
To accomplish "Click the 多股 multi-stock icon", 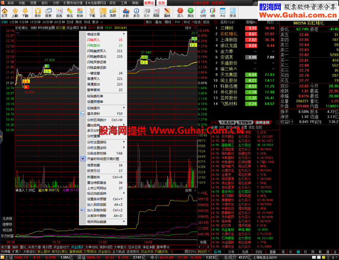I will (x=126, y=12).
